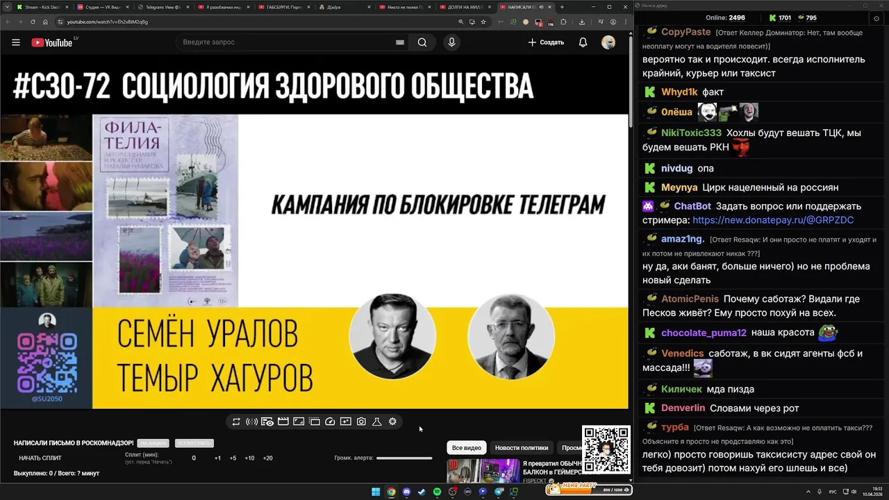Image resolution: width=889 pixels, height=500 pixels.
Task: Click the Создать button
Action: pos(546,42)
